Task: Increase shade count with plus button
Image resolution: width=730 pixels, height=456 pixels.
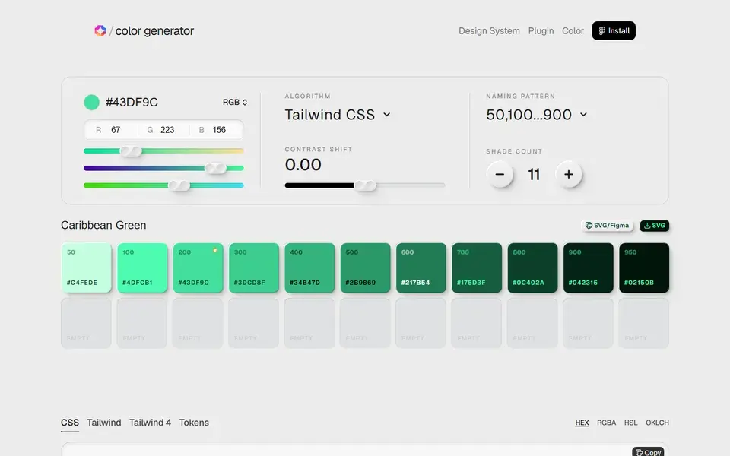Action: pos(569,174)
